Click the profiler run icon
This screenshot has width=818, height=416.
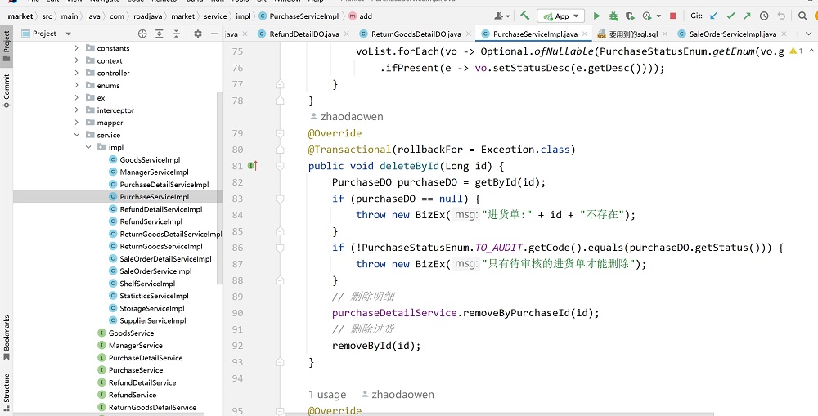647,16
